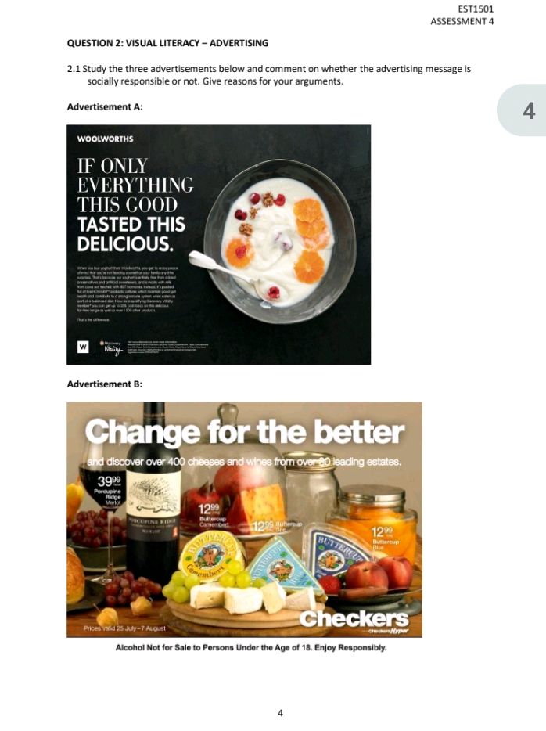Click the 12.99 Buttercup Blue price label
This screenshot has height=731, width=546.
386,538
